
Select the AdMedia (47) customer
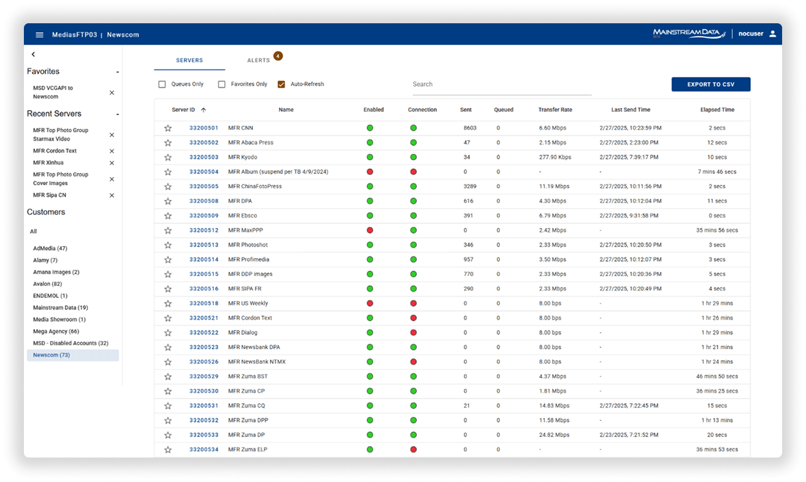pos(50,248)
